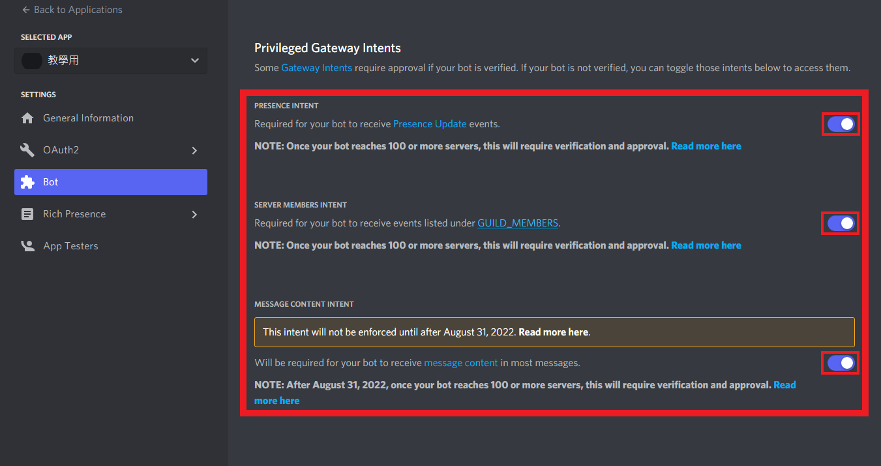Screen dimensions: 881x466
Task: Click the back arrow to Applications
Action: pyautogui.click(x=26, y=10)
